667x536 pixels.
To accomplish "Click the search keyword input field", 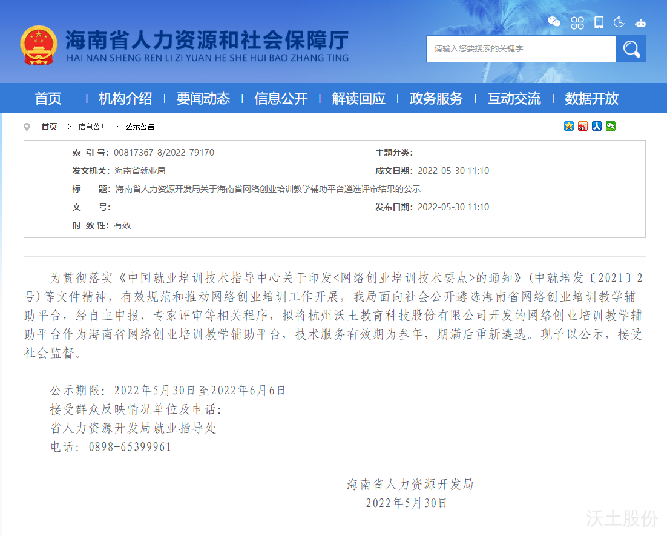I will pyautogui.click(x=521, y=48).
